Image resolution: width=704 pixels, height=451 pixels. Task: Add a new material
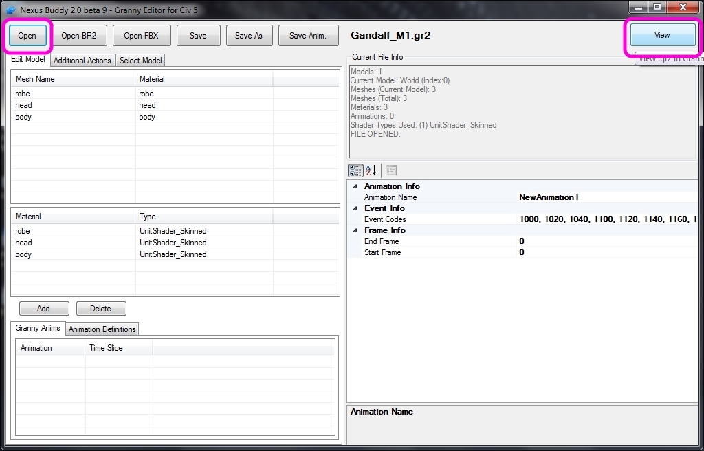43,308
